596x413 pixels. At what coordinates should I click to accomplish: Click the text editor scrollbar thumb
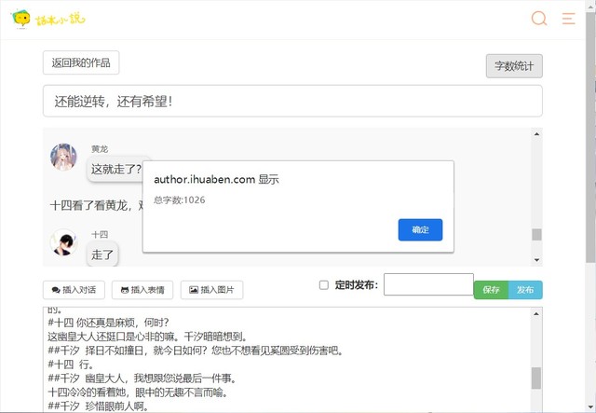(535, 378)
